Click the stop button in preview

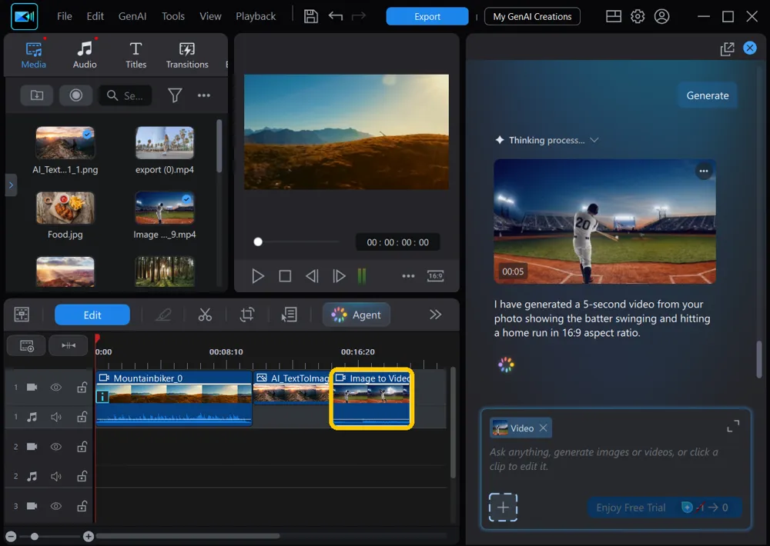285,276
